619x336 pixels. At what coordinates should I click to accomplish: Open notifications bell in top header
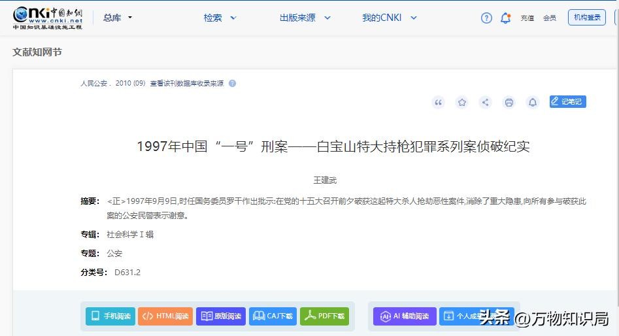click(x=505, y=18)
